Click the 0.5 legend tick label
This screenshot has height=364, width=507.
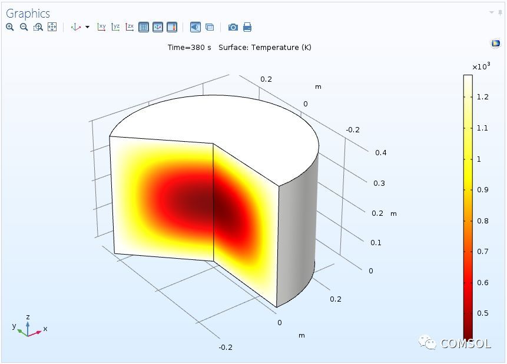click(x=483, y=313)
